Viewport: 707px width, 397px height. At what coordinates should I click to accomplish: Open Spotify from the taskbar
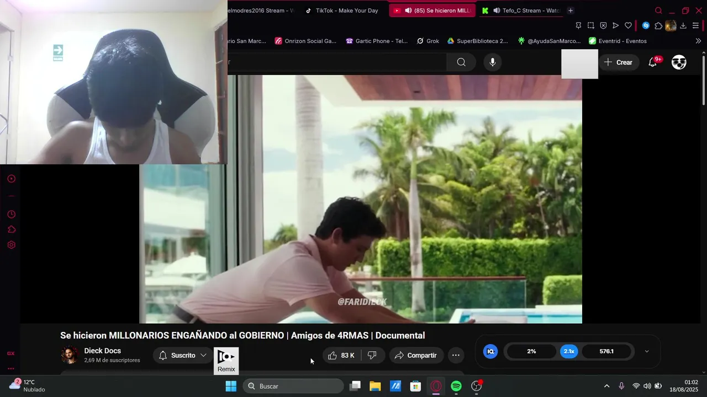point(456,387)
